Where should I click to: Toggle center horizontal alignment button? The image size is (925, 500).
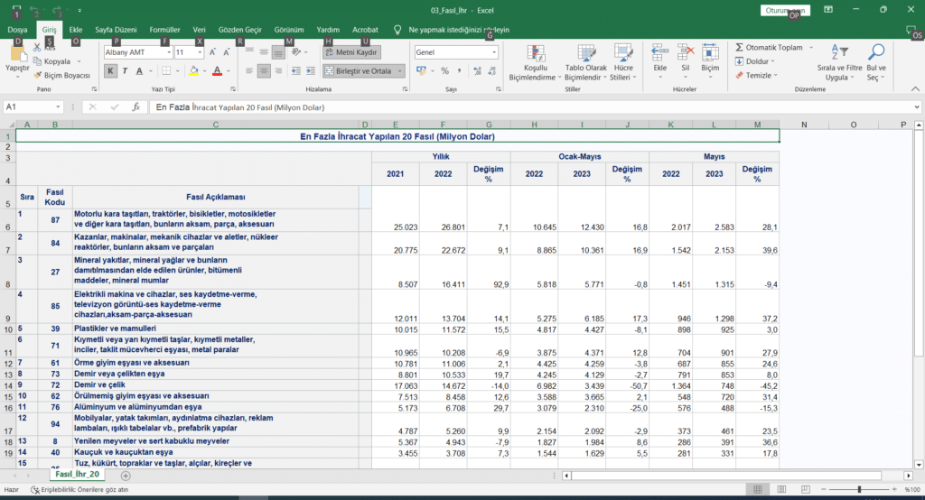point(264,71)
